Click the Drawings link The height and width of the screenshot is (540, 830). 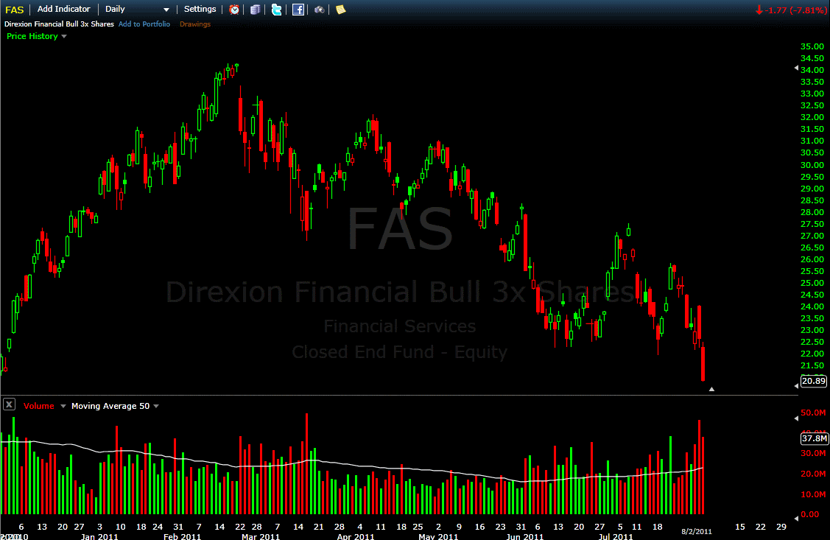click(x=194, y=24)
